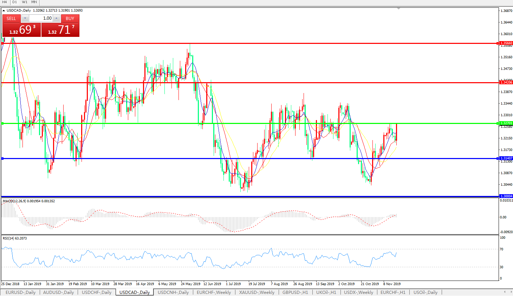Image resolution: width=513 pixels, height=296 pixels.
Task: Click the volume decrease arrow
Action: (x=25, y=18)
